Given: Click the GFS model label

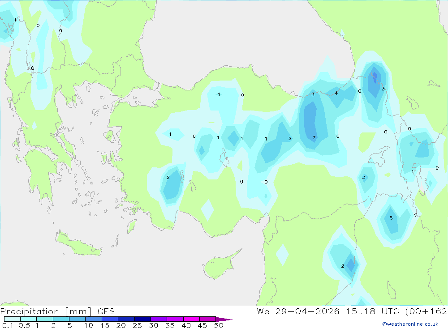Looking at the screenshot, I should 106,311.
